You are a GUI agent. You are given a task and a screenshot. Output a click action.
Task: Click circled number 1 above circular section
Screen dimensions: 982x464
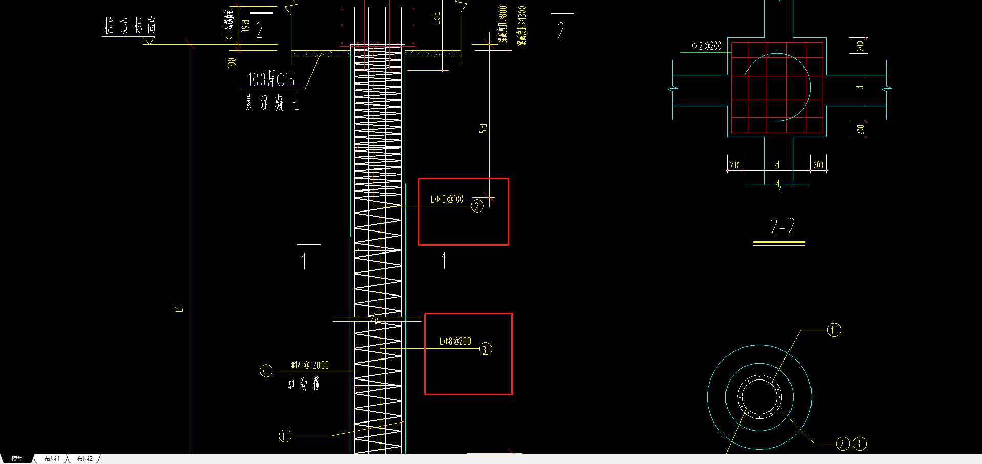[x=834, y=330]
